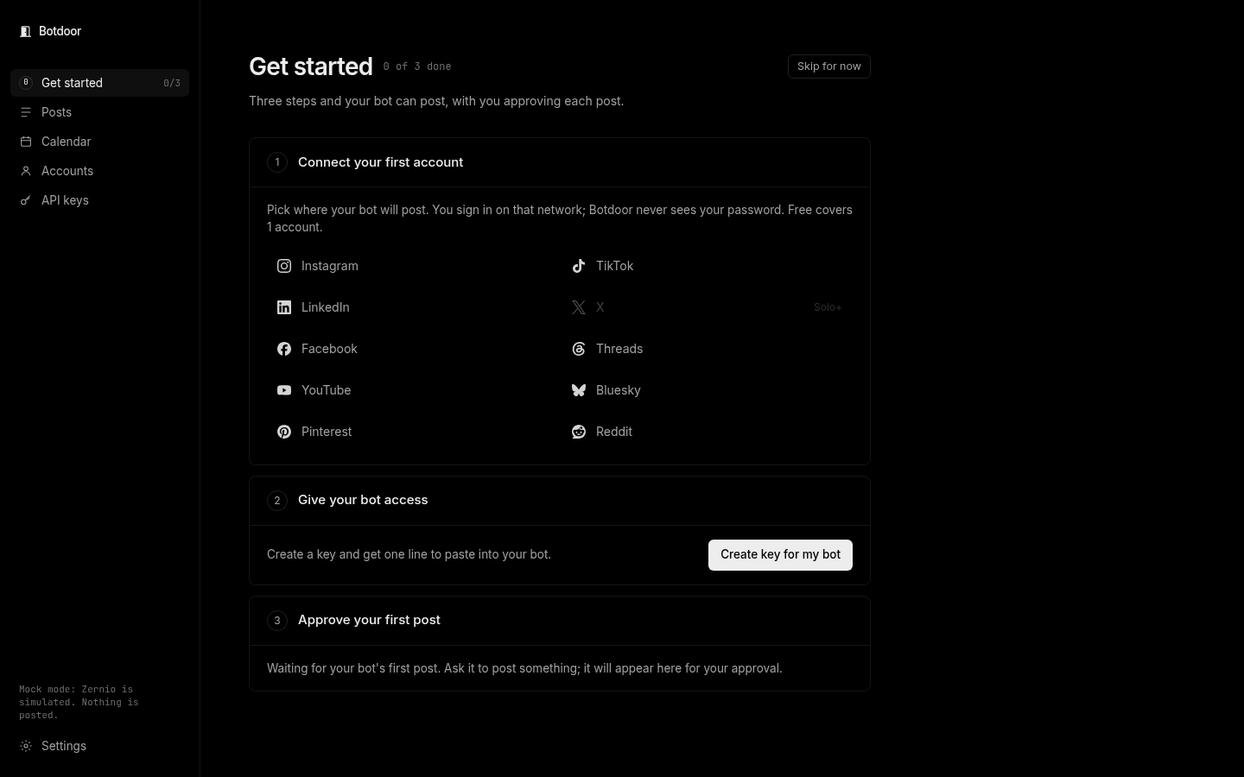1244x777 pixels.
Task: Click the Botdoor brand name
Action: pos(60,31)
